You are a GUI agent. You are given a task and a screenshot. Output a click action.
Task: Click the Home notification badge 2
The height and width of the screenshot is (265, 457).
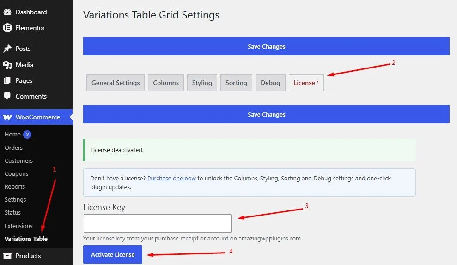pyautogui.click(x=27, y=135)
